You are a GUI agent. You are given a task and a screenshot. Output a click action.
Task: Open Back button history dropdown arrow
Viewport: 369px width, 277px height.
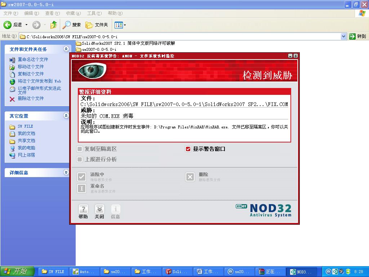coord(26,25)
